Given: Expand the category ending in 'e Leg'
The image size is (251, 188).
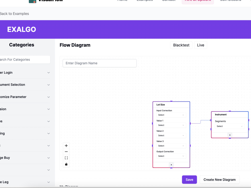Looking at the screenshot, I should click(x=25, y=182).
